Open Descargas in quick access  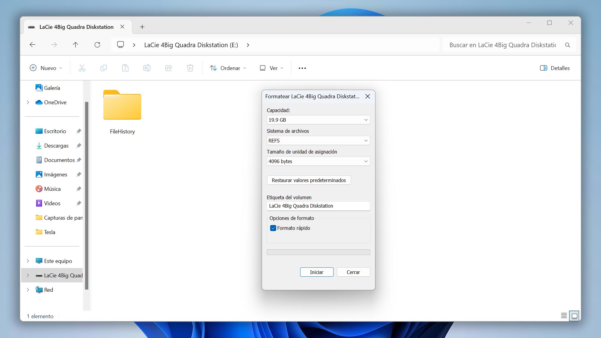pyautogui.click(x=56, y=146)
